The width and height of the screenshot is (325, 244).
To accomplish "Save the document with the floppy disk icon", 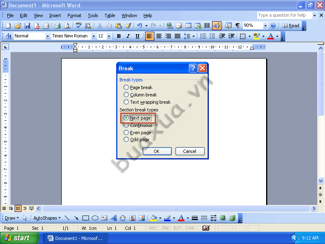I will 27,26.
